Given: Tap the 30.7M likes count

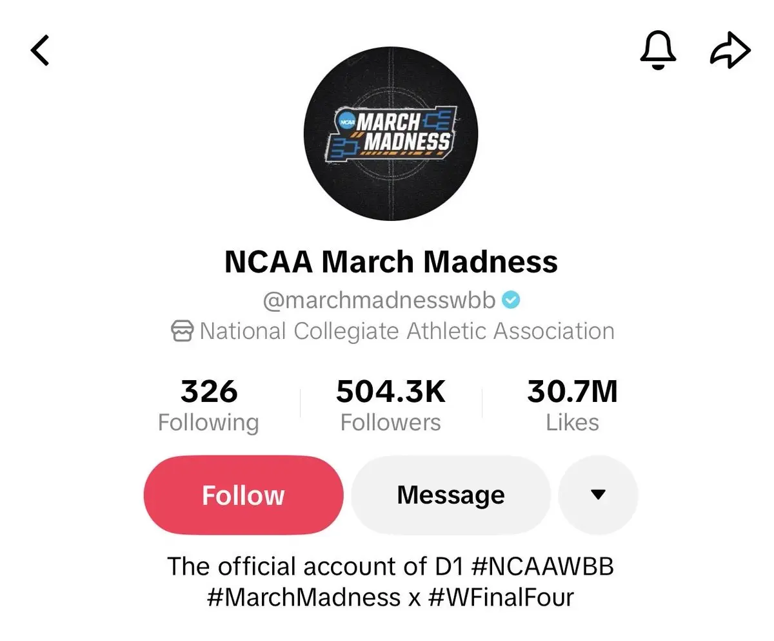Looking at the screenshot, I should [572, 392].
